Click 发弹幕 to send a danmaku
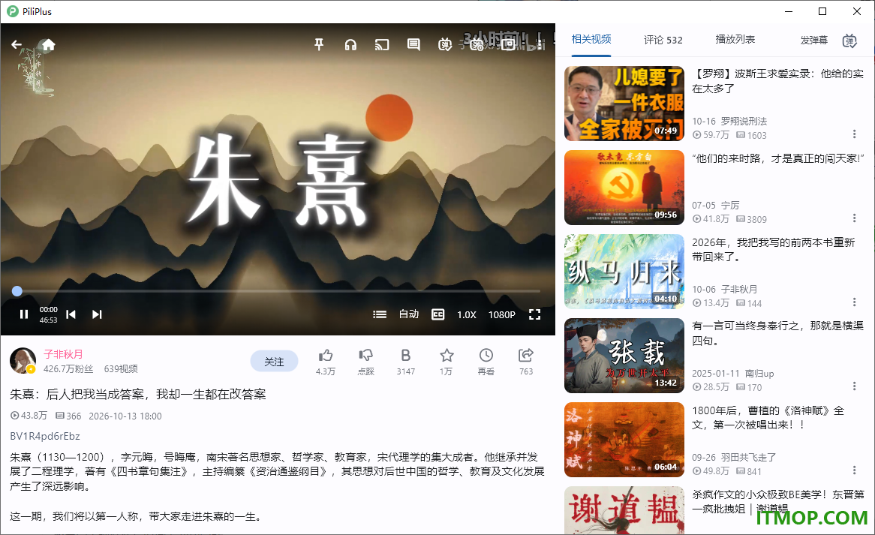 click(x=814, y=41)
